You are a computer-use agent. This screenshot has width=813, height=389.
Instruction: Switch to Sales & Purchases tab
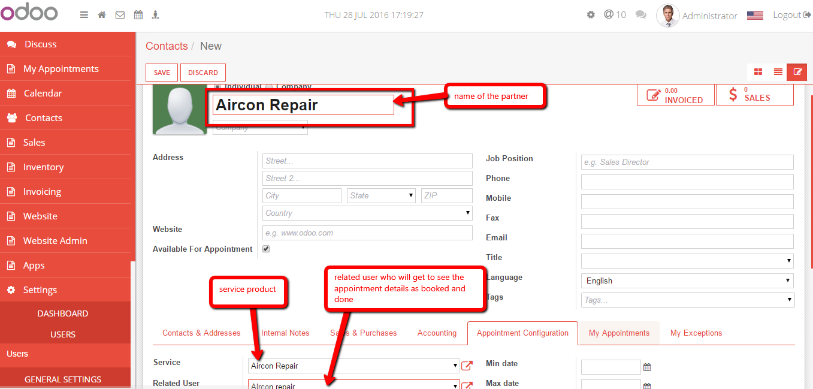point(364,333)
